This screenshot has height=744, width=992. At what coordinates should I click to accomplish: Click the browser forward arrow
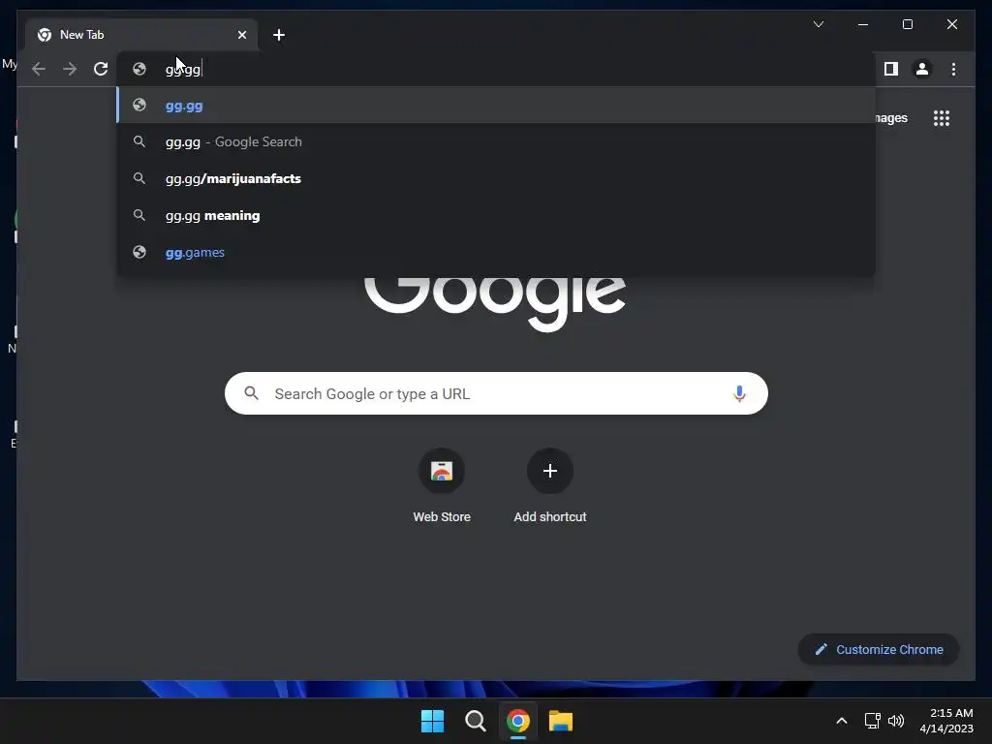pyautogui.click(x=70, y=69)
